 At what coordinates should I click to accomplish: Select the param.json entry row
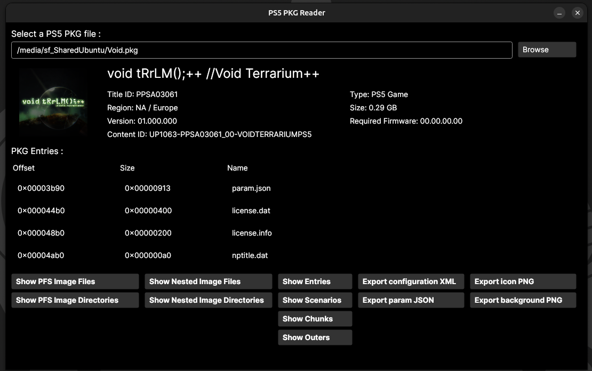(251, 188)
